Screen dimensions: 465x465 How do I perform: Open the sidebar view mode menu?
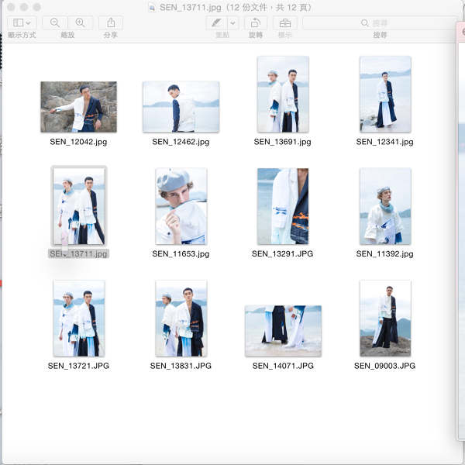pyautogui.click(x=22, y=22)
